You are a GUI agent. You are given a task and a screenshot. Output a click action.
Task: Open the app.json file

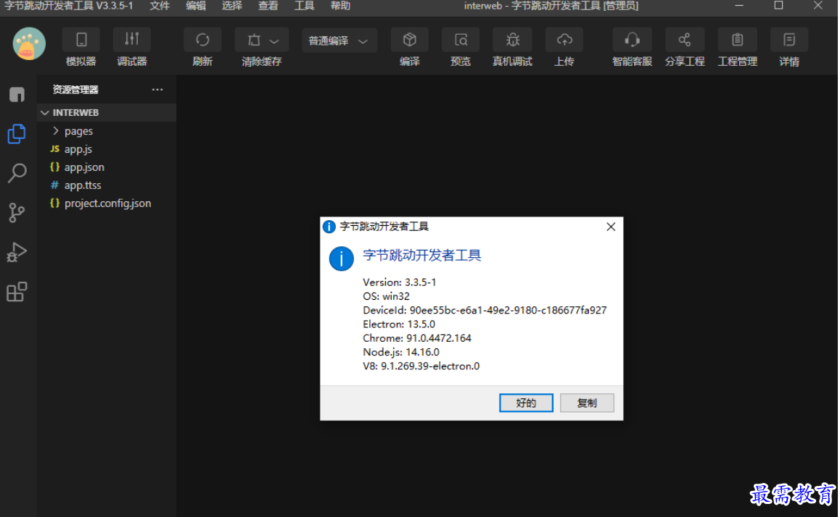(x=107, y=167)
